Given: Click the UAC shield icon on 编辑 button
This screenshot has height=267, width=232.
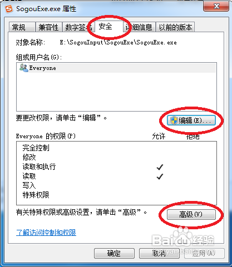Looking at the screenshot, I should coord(174,120).
